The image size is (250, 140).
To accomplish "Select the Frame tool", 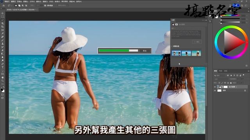I will (2, 30).
